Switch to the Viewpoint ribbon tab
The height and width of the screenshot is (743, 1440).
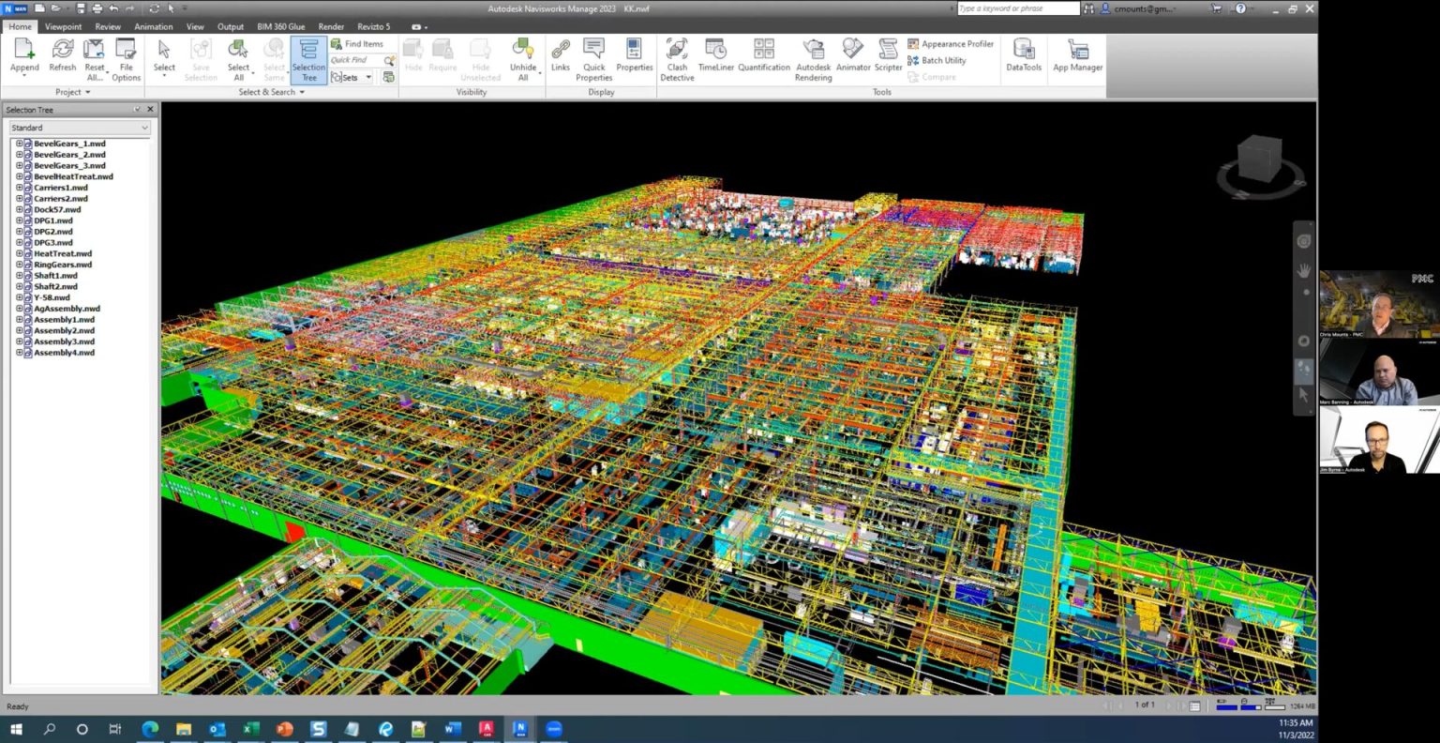point(64,26)
